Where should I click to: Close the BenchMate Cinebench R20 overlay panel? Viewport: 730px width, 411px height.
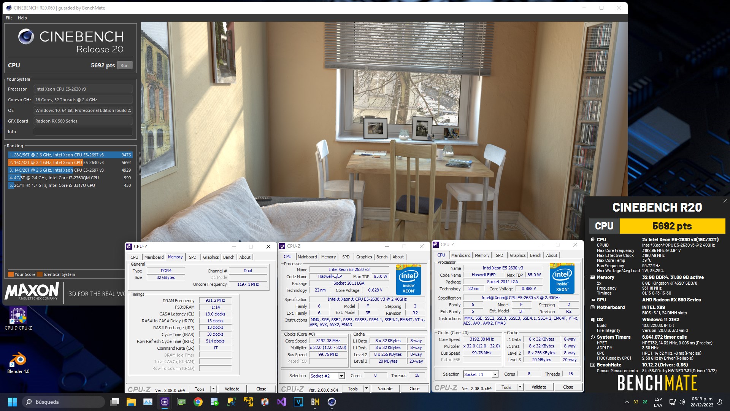click(x=725, y=201)
